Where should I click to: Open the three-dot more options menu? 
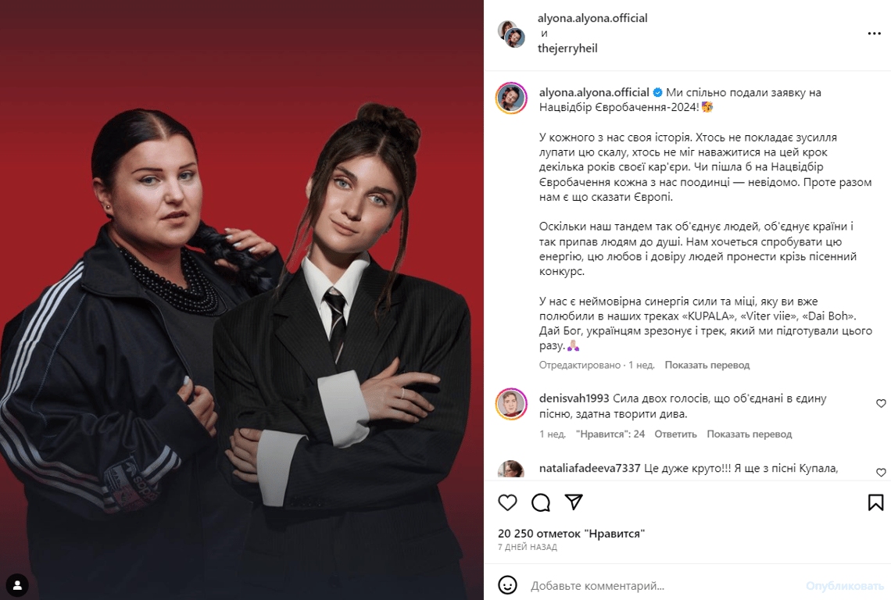tap(874, 34)
